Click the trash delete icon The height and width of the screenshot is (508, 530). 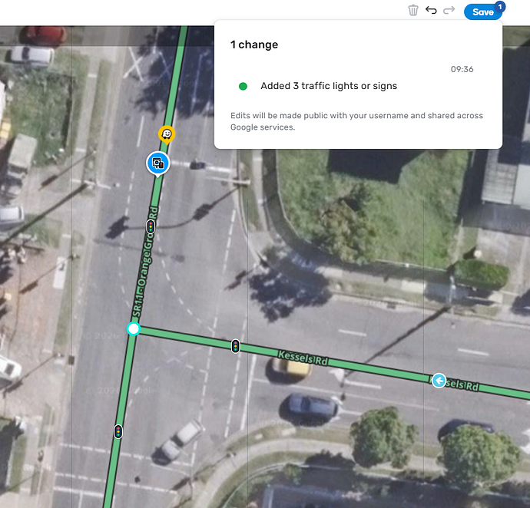pyautogui.click(x=413, y=10)
